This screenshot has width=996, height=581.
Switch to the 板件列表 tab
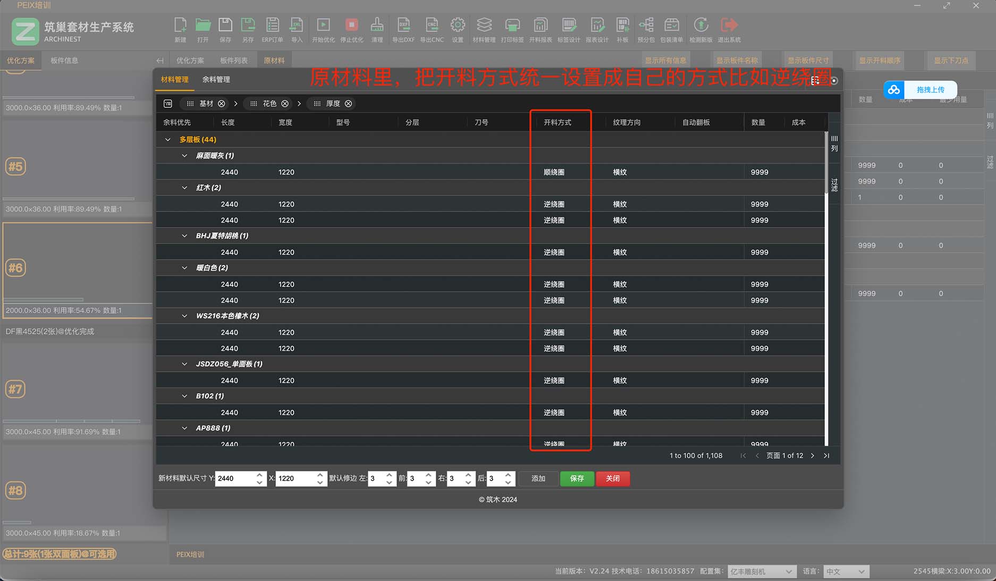point(233,61)
